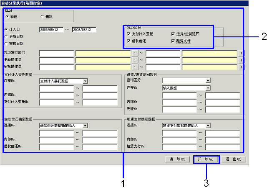Click 支付计入委托数据 内部No. end field
This screenshot has width=267, height=190.
click(x=100, y=95)
